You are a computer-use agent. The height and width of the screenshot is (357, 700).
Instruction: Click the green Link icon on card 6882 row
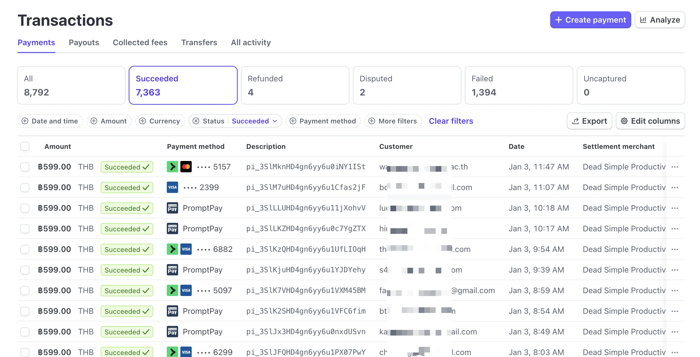coord(172,249)
